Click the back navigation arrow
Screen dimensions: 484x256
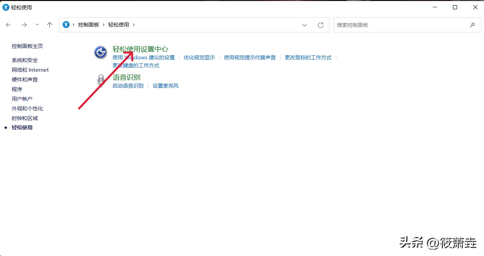[x=8, y=24]
